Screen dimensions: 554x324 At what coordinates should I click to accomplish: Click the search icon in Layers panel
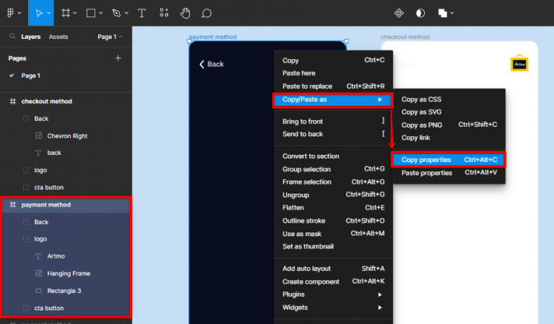point(12,36)
